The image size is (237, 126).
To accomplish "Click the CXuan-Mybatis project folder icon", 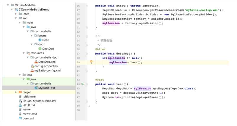I will 12,5.
